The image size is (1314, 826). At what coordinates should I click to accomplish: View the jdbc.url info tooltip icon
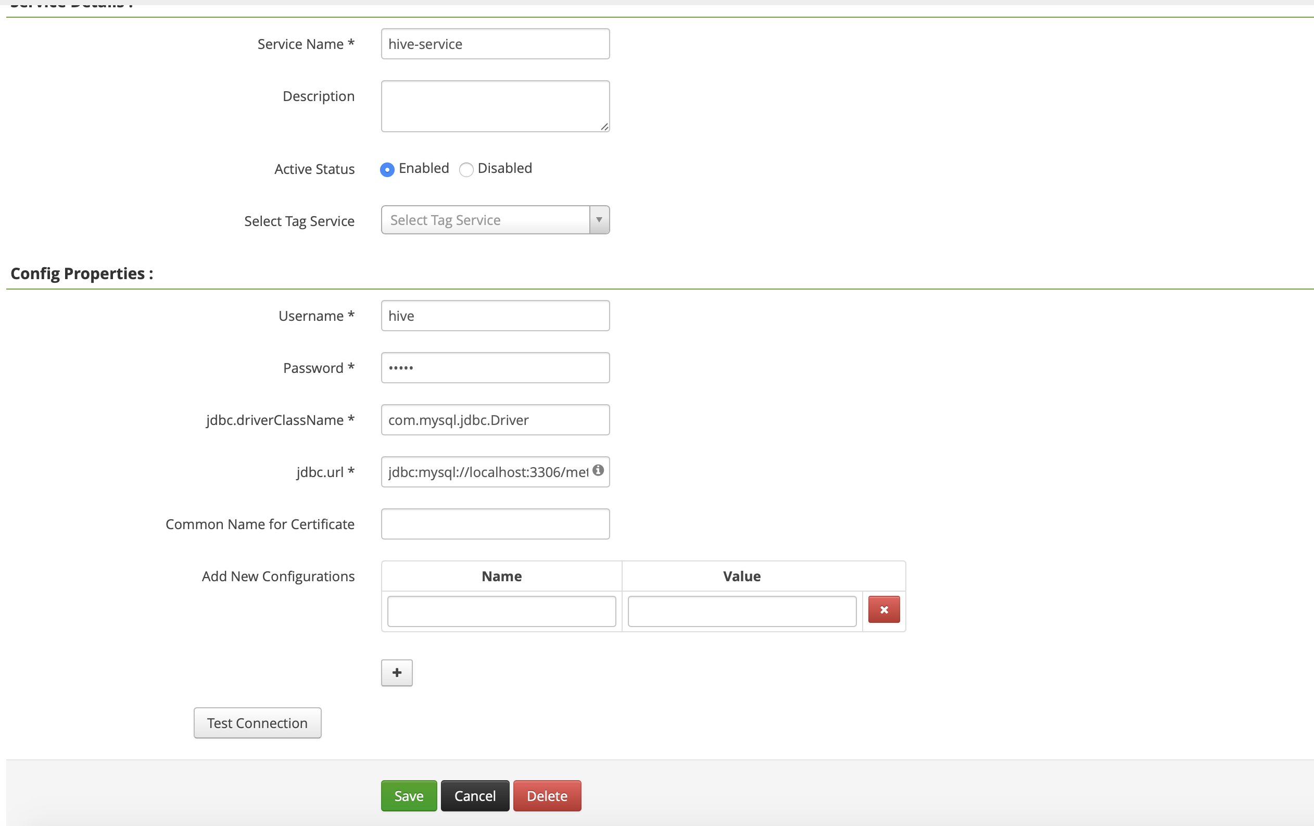(x=598, y=470)
